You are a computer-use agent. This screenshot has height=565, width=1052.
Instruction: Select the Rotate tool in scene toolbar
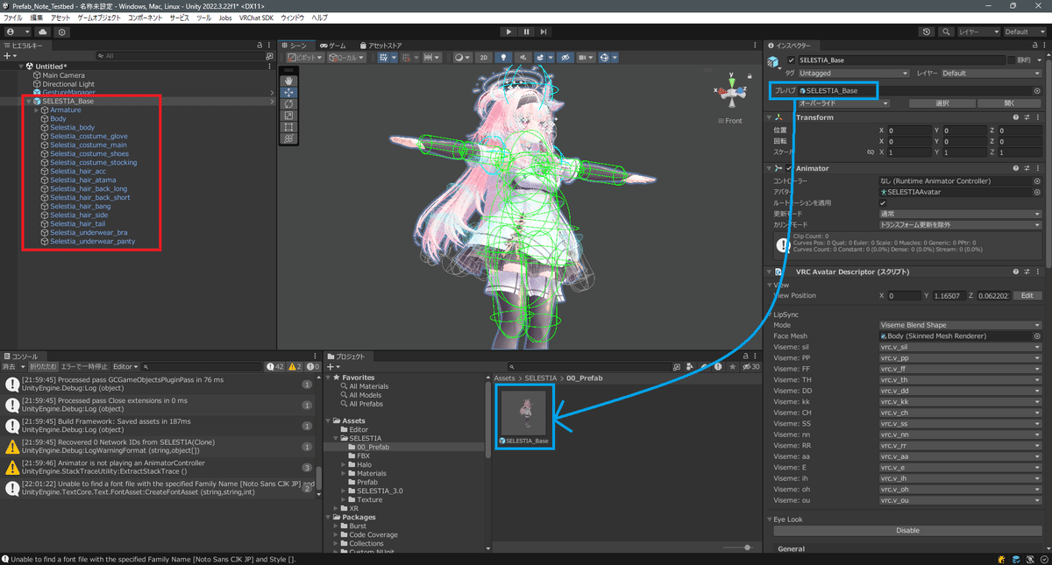coord(289,103)
